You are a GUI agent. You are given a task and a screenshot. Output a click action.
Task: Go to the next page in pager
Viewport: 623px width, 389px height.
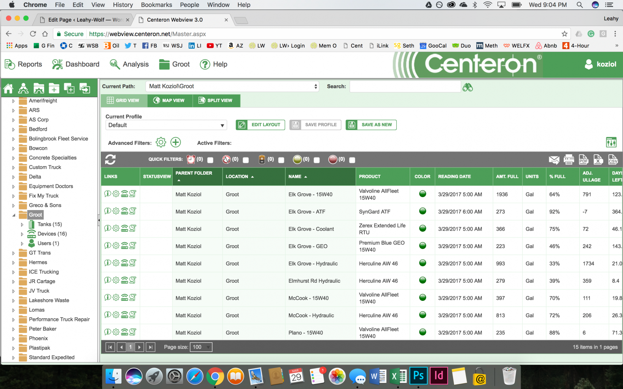pos(140,347)
